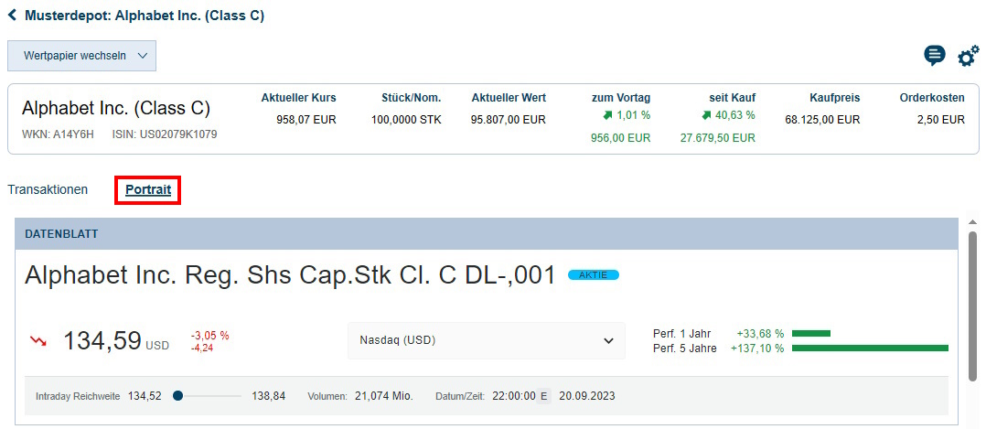
Task: Click green up arrow under seit Kauf
Action: (x=706, y=115)
